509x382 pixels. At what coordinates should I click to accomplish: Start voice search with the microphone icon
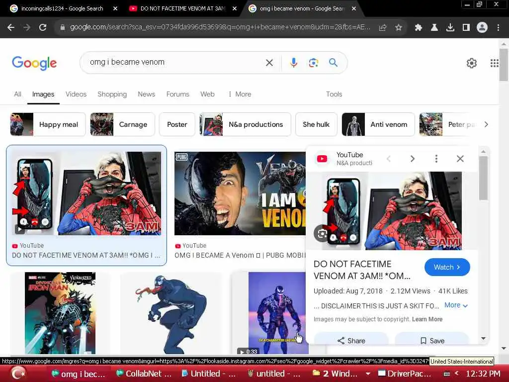click(293, 62)
